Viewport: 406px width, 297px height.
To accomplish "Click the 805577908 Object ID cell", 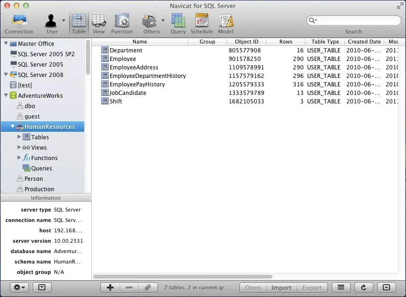I will [x=245, y=50].
